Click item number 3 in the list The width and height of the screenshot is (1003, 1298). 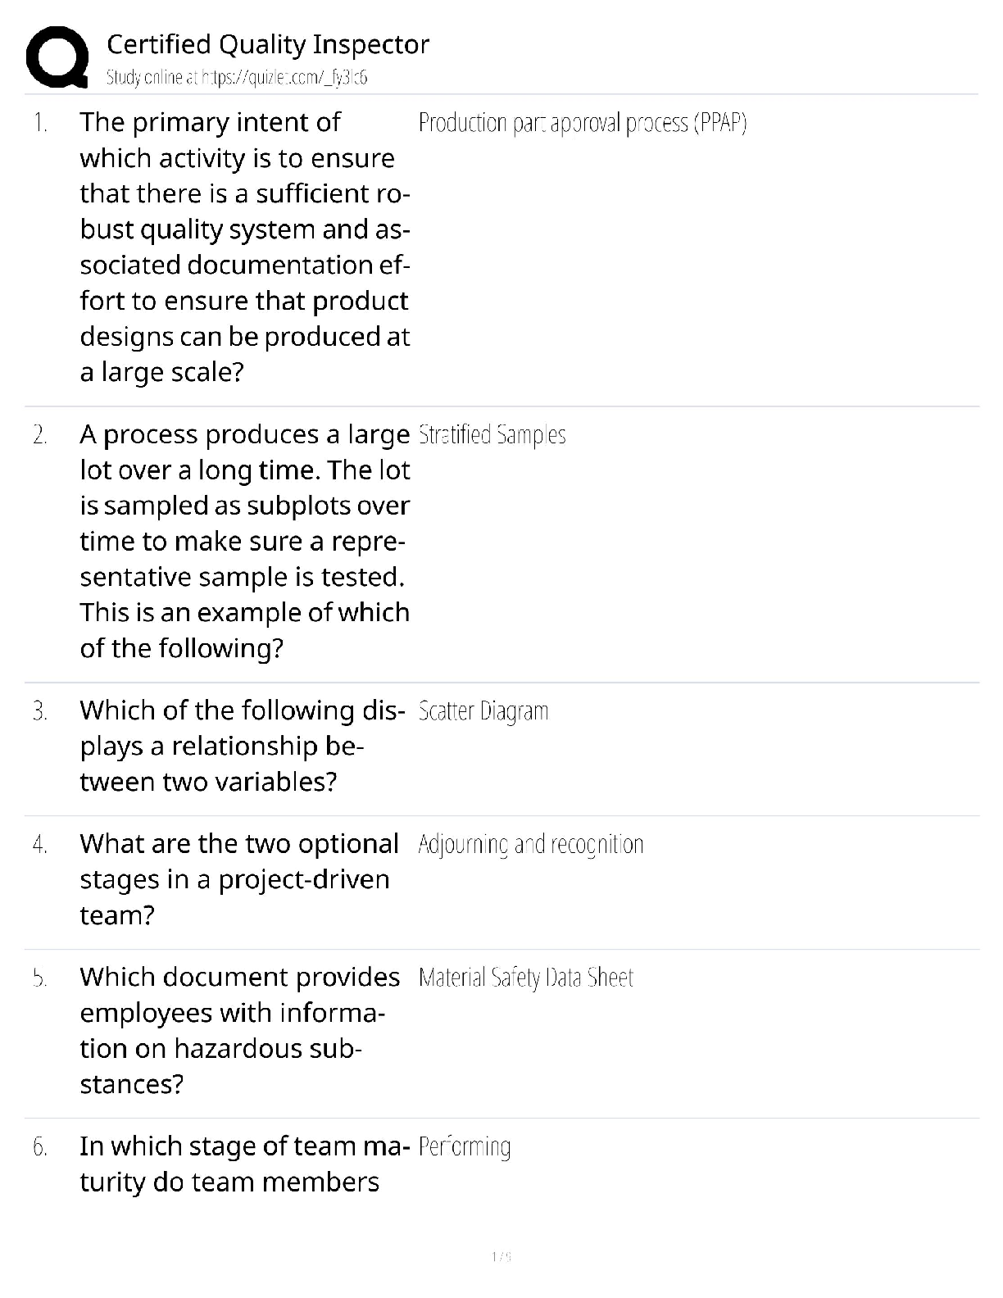[40, 711]
